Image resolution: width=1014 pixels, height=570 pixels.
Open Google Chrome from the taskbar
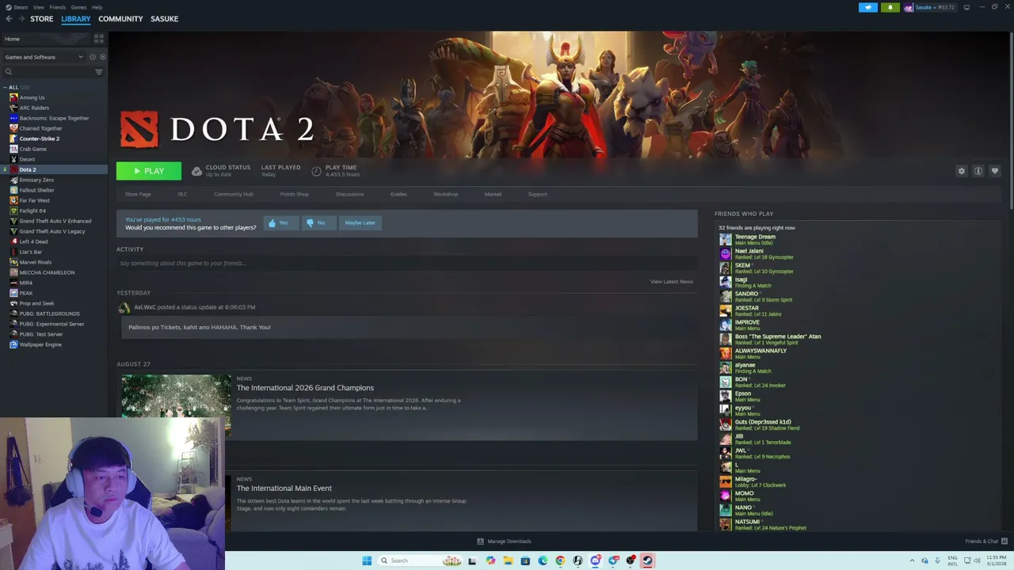[560, 560]
